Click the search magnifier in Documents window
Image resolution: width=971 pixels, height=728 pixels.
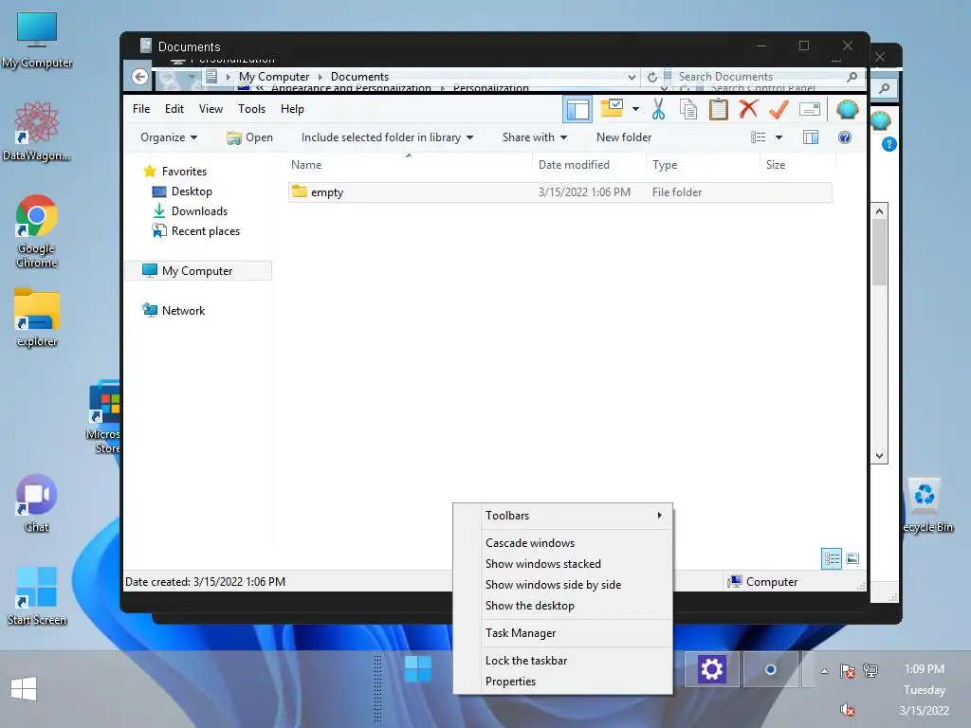(x=852, y=77)
